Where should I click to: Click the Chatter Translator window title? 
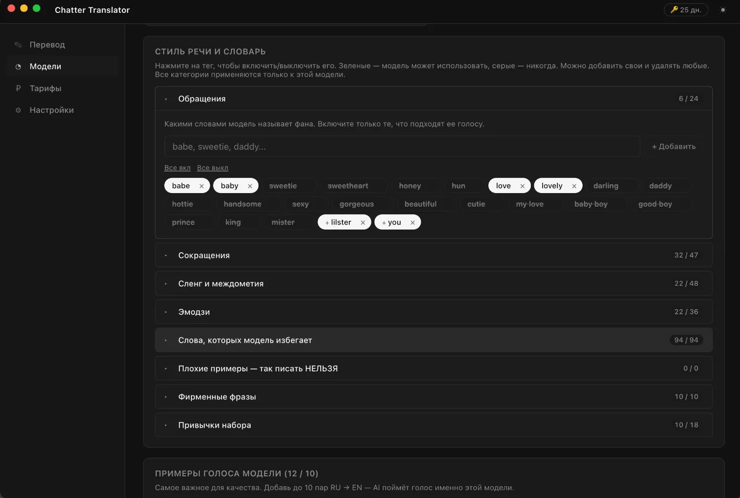(92, 10)
